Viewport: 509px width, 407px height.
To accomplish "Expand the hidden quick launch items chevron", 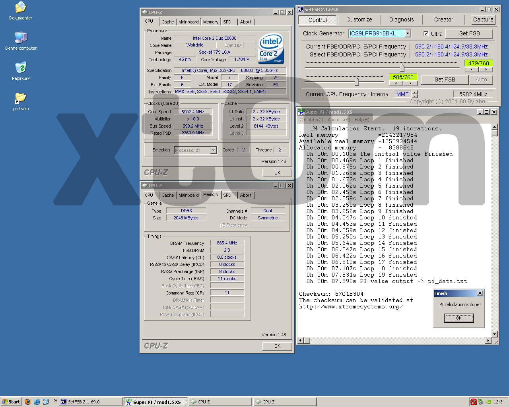I will point(55,401).
